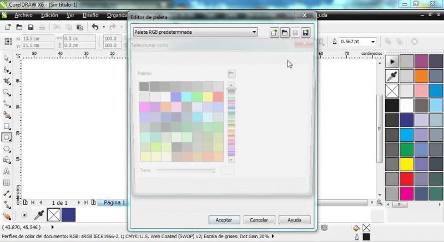This screenshot has height=242, width=444.
Task: Select the Text tool
Action: tap(7, 171)
